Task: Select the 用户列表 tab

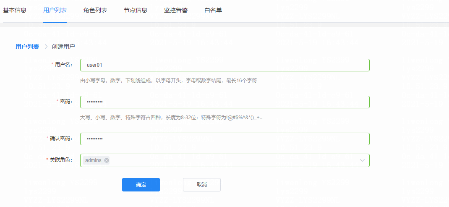Action: pos(55,10)
